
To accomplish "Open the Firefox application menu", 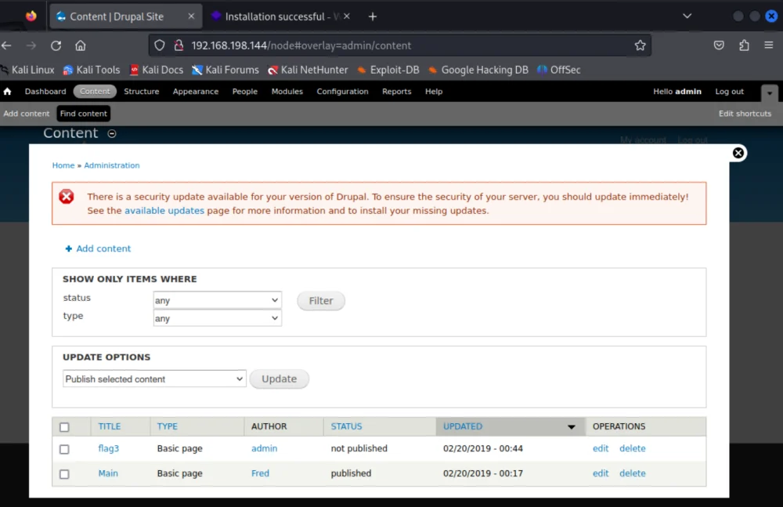I will click(x=769, y=45).
